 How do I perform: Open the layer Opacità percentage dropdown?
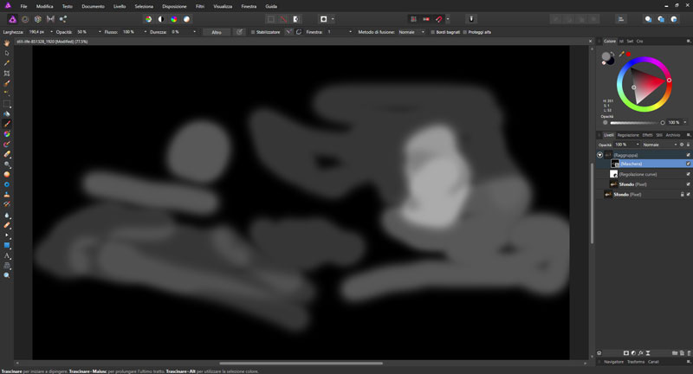pyautogui.click(x=638, y=145)
